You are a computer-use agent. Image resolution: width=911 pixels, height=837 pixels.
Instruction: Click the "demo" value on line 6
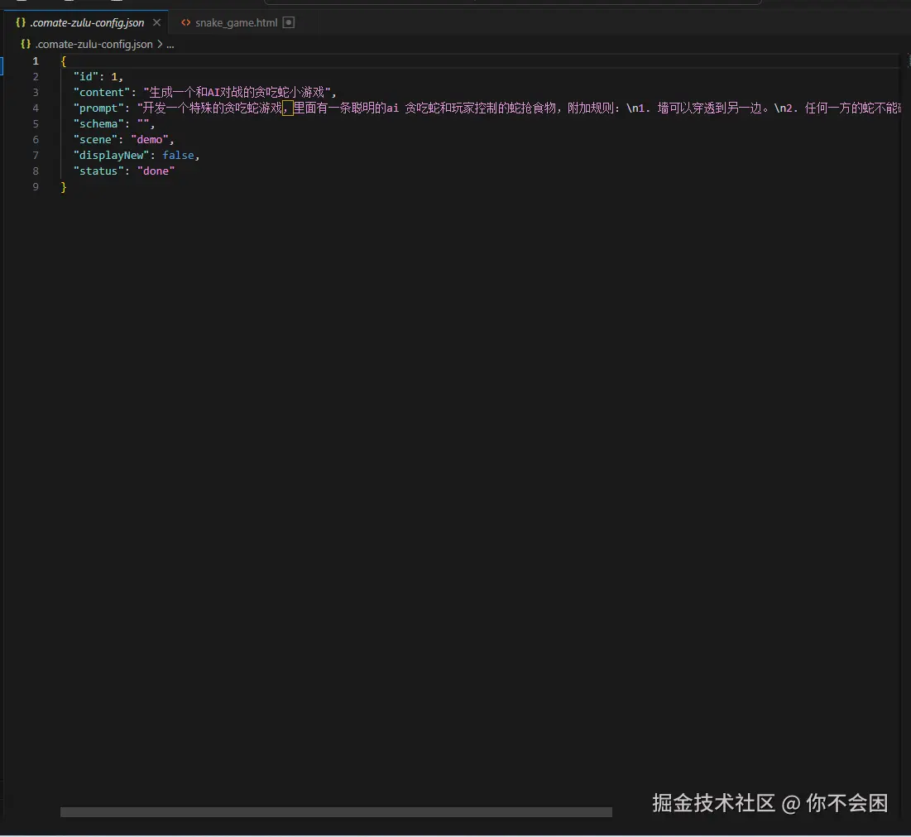[x=150, y=139]
